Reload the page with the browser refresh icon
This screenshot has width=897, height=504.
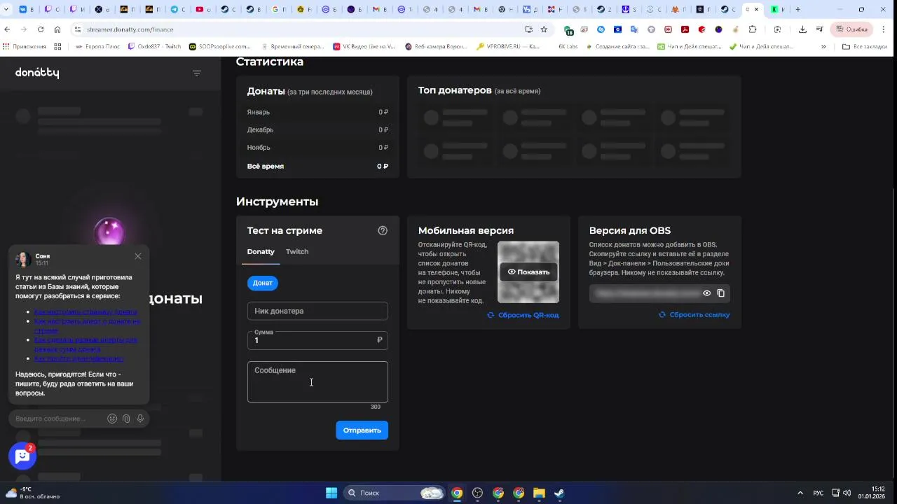(41, 29)
